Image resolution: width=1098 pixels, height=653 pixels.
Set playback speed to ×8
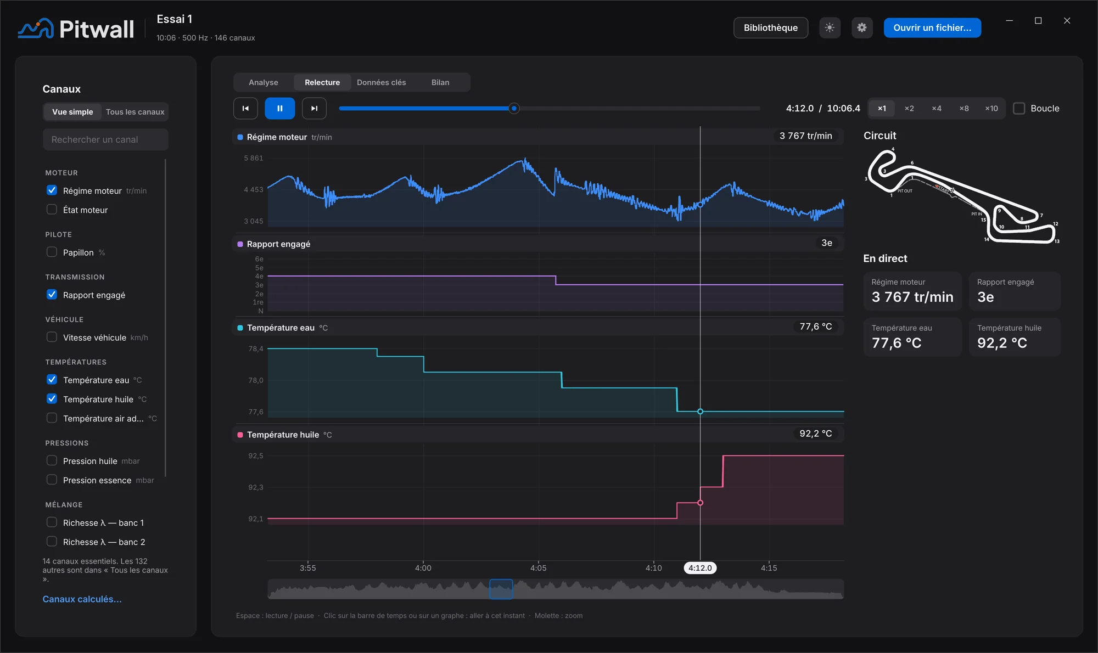(x=964, y=109)
